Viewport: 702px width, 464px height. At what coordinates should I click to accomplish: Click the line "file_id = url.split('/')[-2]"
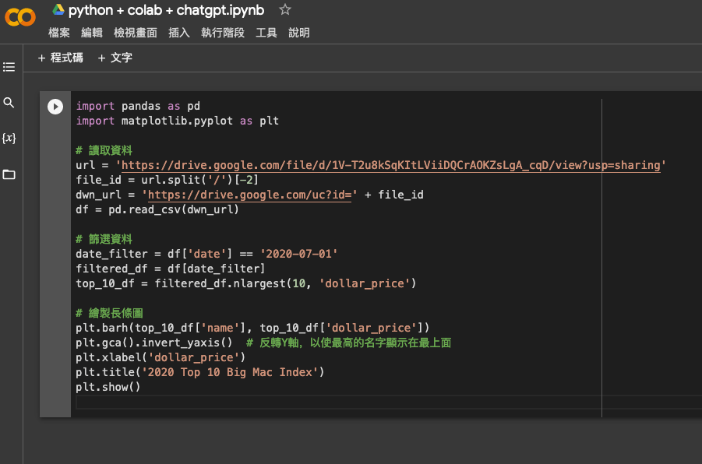(167, 180)
